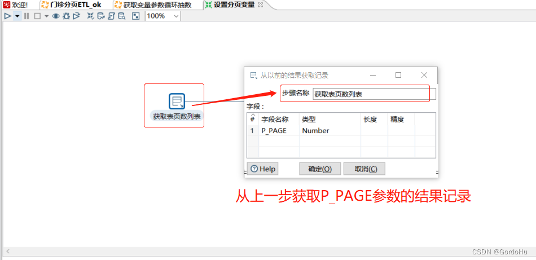Viewport: 536px width, 260px height.
Task: Expand the stop options dropdown arrow
Action: [46, 16]
